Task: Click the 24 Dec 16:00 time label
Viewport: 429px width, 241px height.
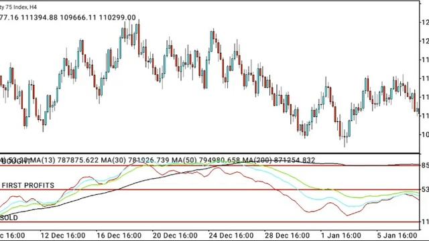Action: tap(231, 235)
